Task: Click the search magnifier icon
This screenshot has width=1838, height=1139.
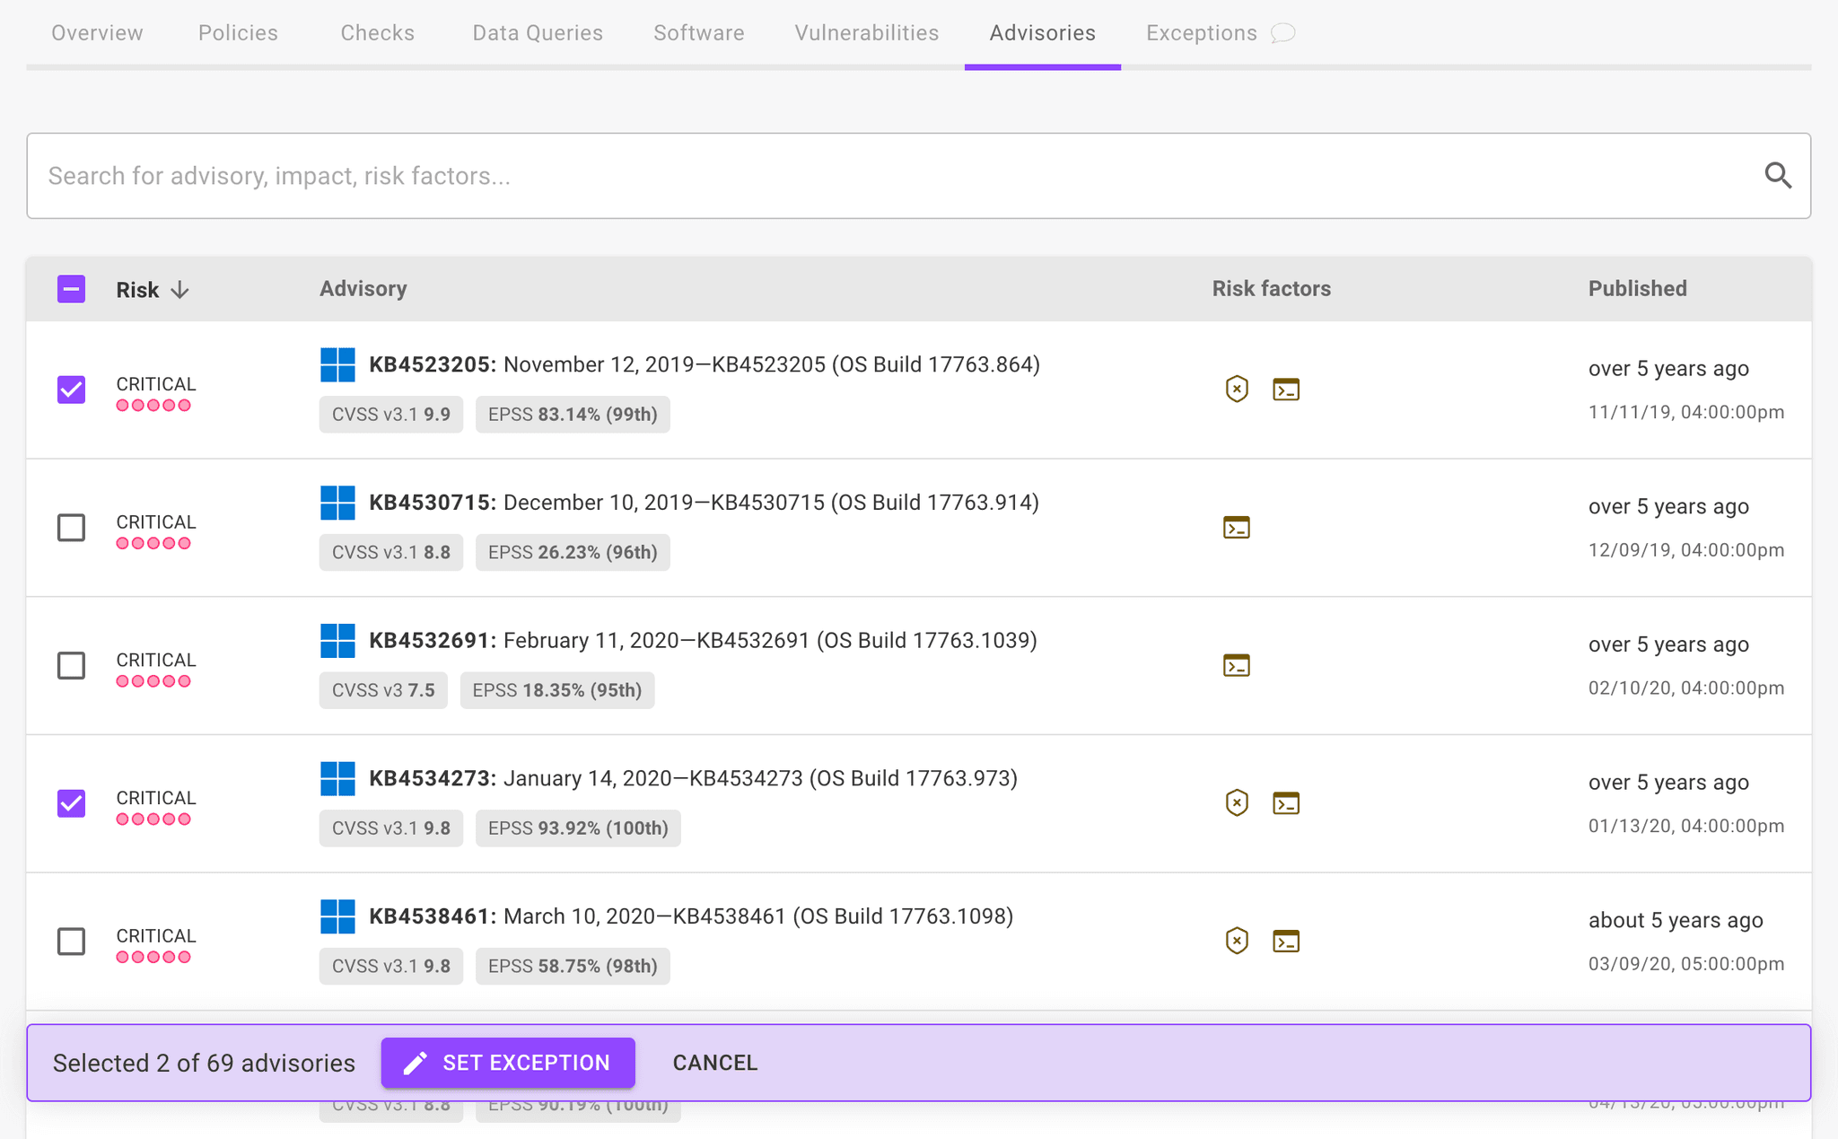Action: [1778, 176]
